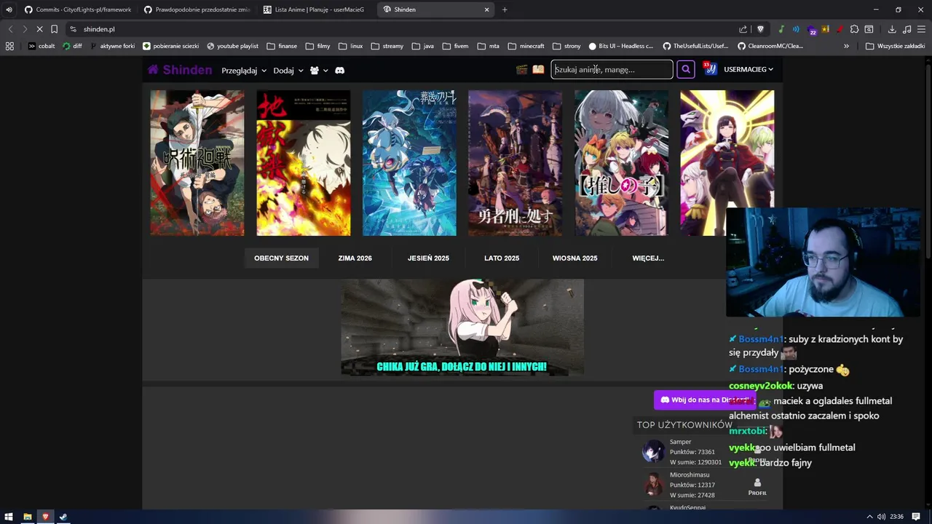Image resolution: width=932 pixels, height=524 pixels.
Task: Click the Shinden home logo
Action: click(x=180, y=70)
